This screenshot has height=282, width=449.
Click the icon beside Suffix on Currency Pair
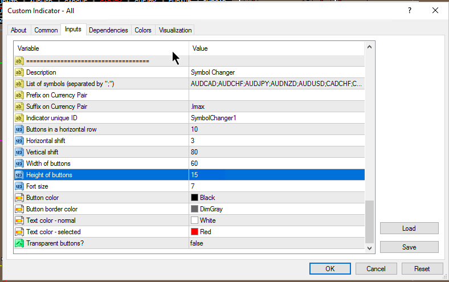pos(19,107)
